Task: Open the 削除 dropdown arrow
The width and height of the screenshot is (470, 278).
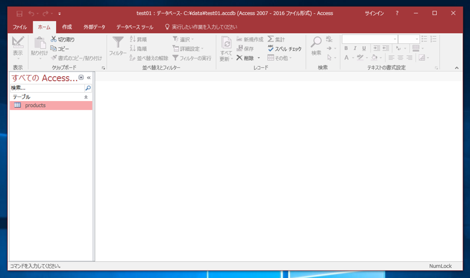Action: pyautogui.click(x=258, y=58)
